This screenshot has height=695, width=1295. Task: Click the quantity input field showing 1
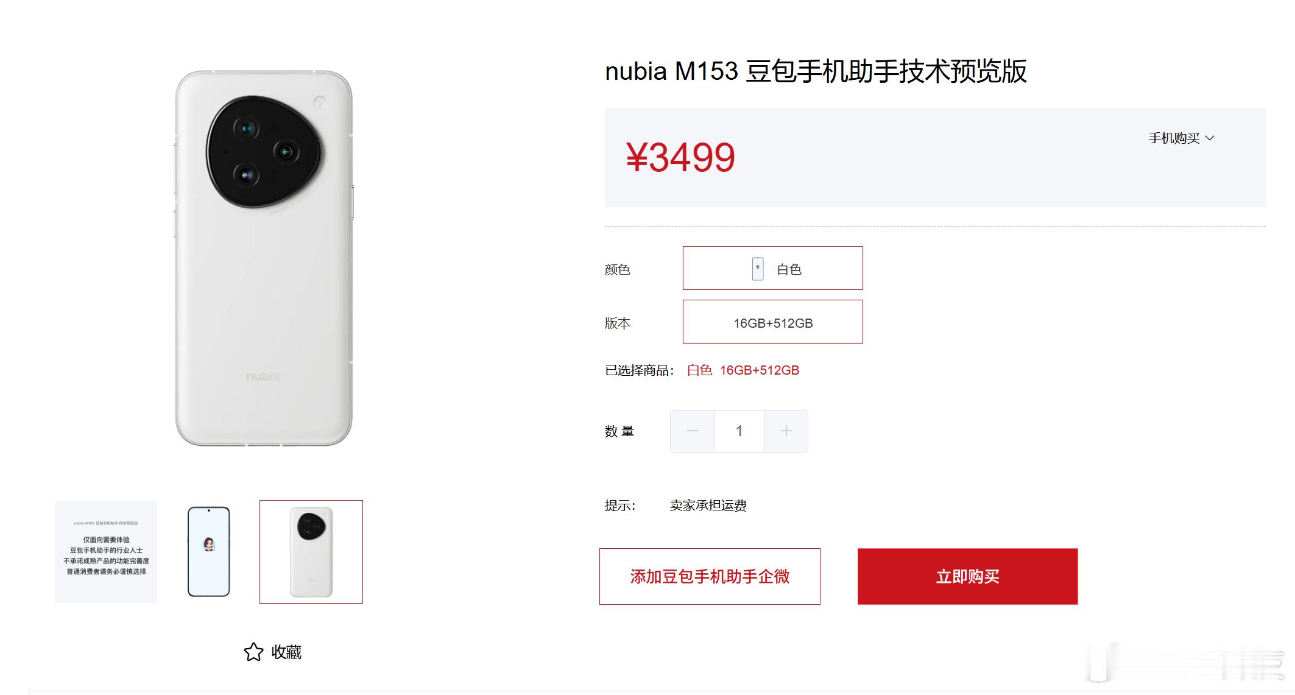coord(739,431)
